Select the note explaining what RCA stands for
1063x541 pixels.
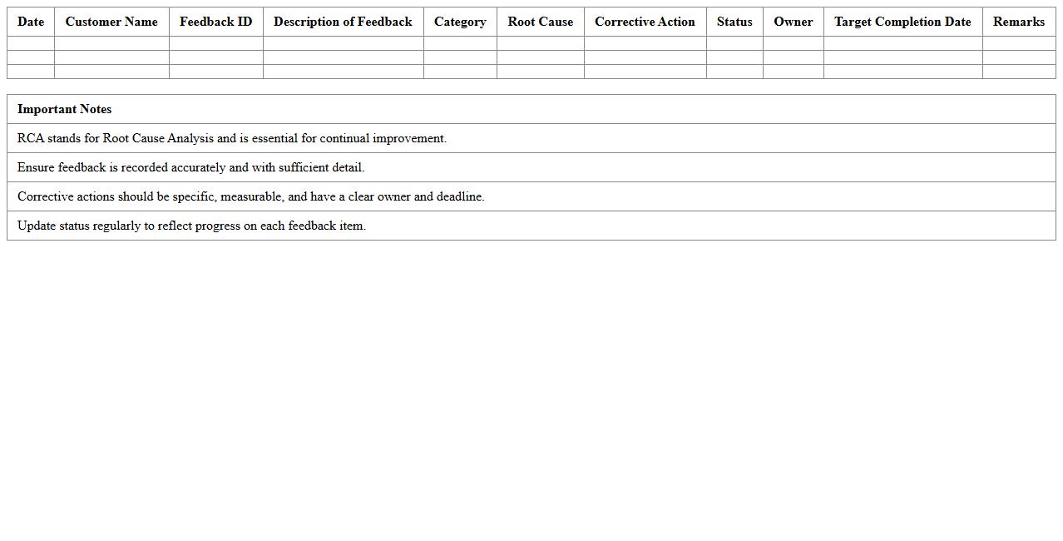pos(232,138)
